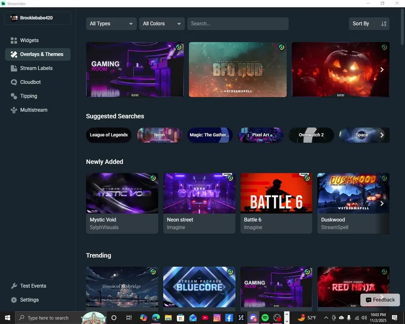Click the Stream Labels file icon

13,68
